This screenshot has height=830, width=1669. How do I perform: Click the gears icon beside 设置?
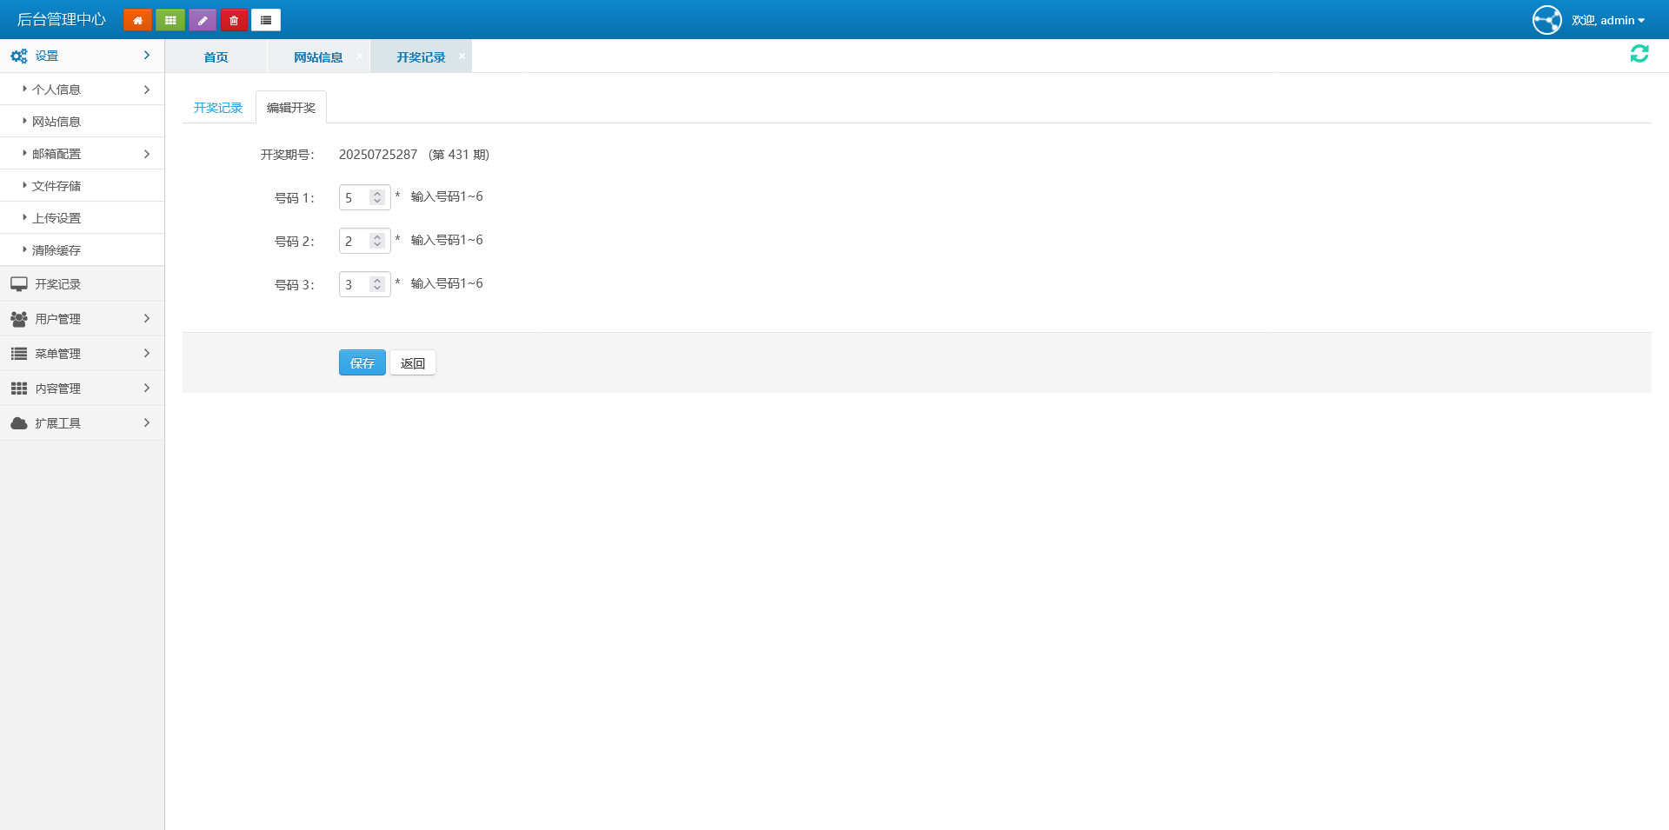(x=19, y=56)
